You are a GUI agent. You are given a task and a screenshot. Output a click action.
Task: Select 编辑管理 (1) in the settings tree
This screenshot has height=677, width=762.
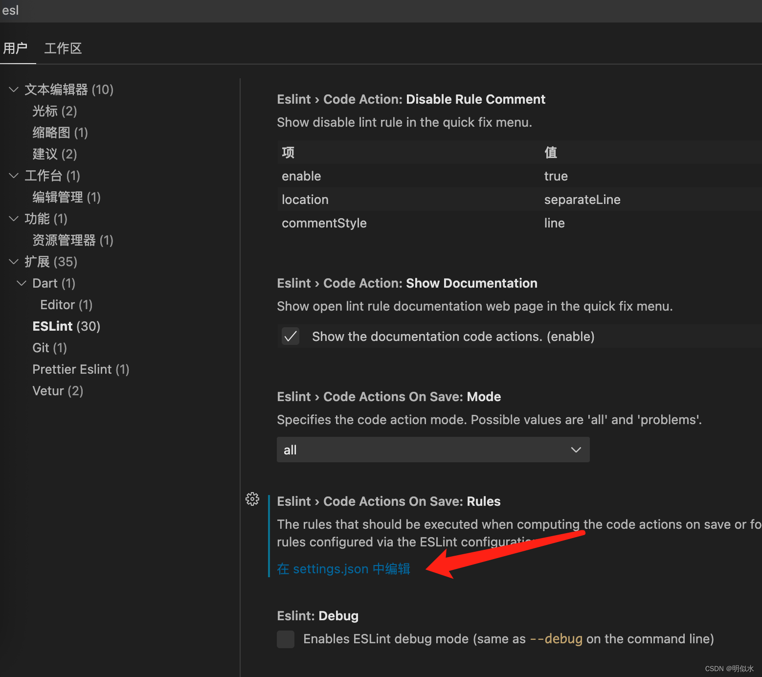pyautogui.click(x=67, y=197)
